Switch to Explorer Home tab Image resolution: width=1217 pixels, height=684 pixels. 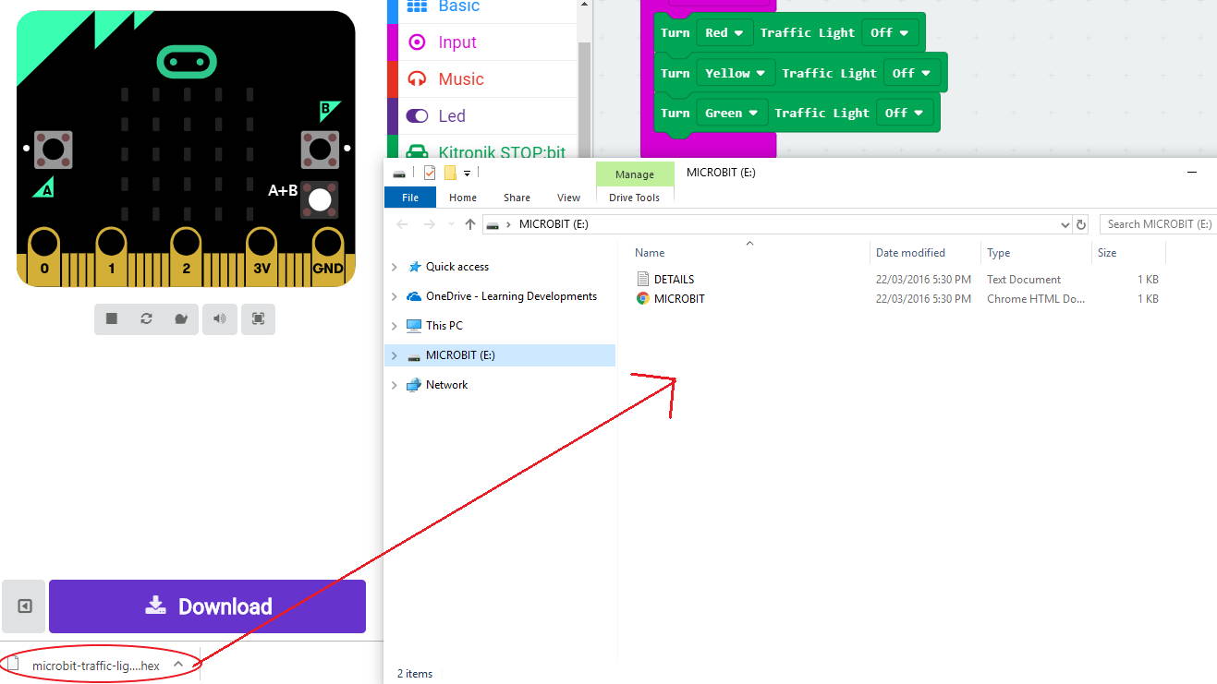tap(463, 198)
